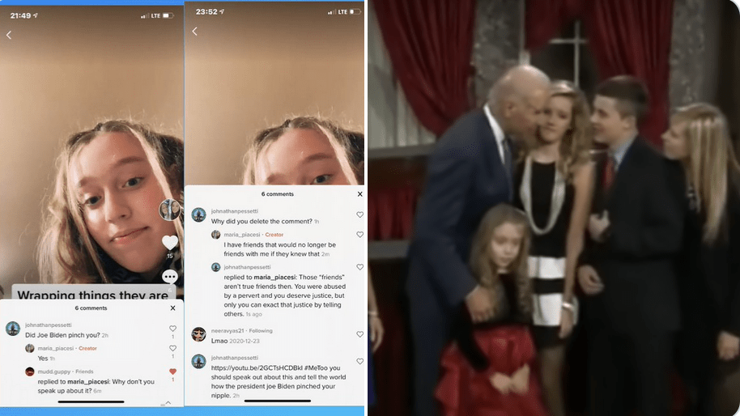The image size is (740, 416).
Task: Like maria_piacesi's "Yes" reply
Action: click(x=172, y=348)
